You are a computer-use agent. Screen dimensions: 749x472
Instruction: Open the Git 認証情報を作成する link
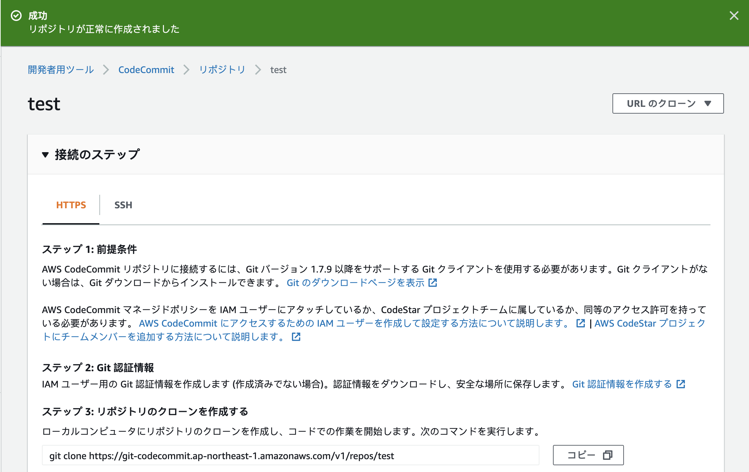[622, 384]
